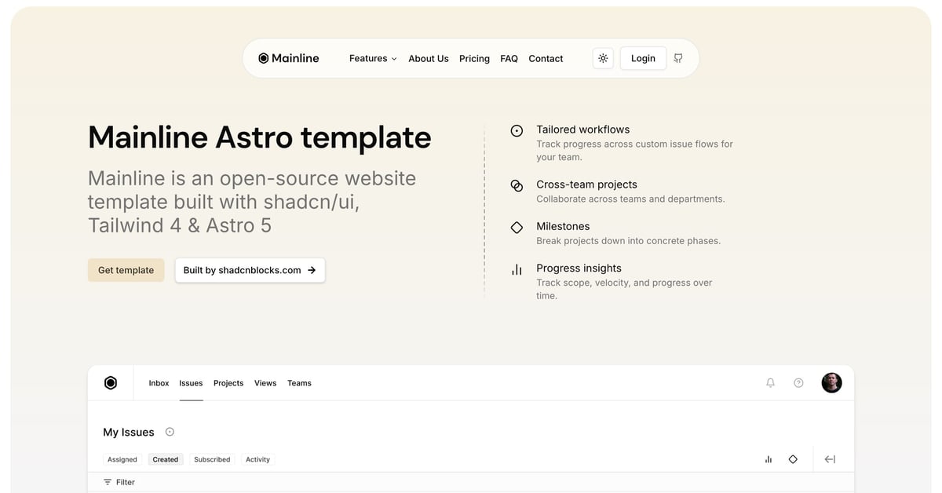Screen dimensions: 942x493
Task: Click the hexagon app logo in dashboard preview
Action: (x=111, y=383)
